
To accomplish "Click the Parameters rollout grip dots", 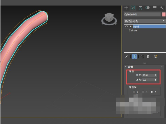I will [x=162, y=67].
